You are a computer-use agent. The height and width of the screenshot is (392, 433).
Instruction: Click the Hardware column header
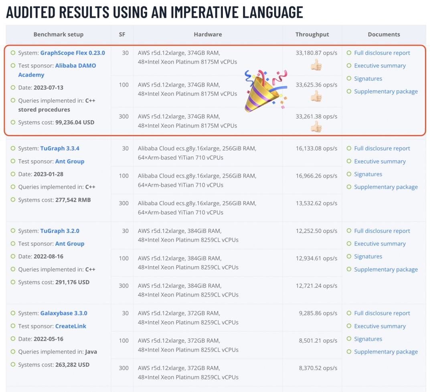208,34
